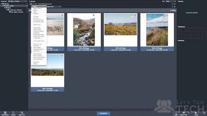Click the filter value text field
The width and height of the screenshot is (207, 116).
(x=71, y=7)
